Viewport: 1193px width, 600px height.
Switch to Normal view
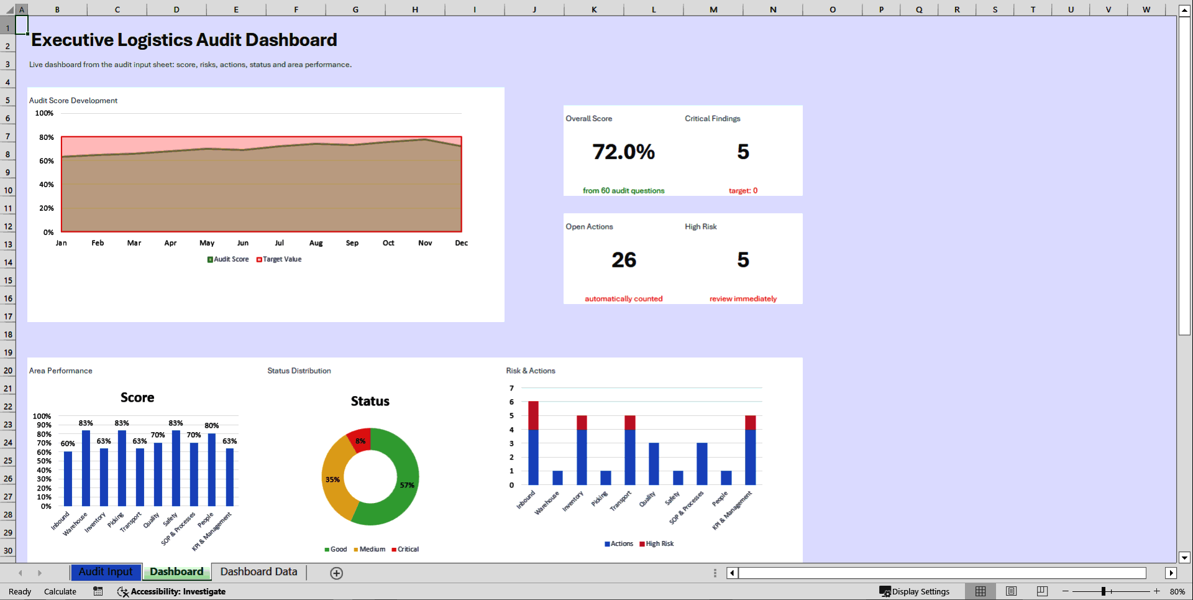pos(980,591)
